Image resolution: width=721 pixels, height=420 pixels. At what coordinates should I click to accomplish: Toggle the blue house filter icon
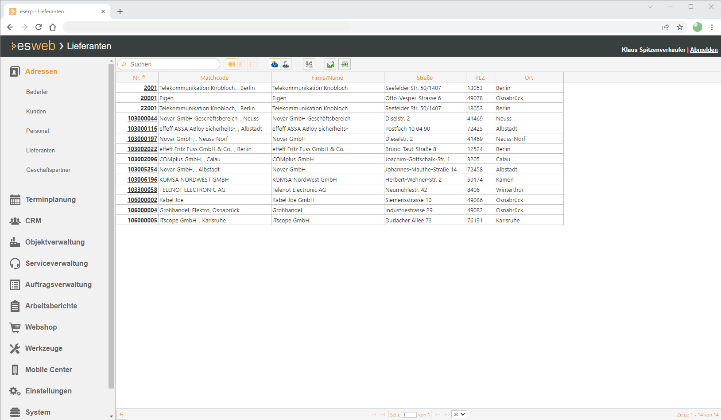pos(275,64)
